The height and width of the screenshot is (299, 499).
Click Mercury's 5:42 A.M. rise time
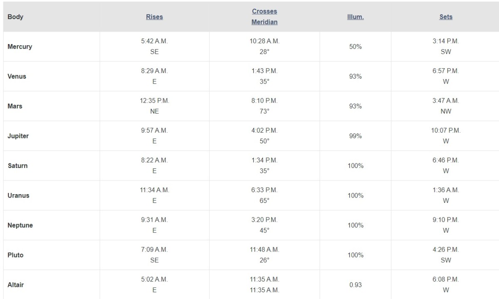154,41
